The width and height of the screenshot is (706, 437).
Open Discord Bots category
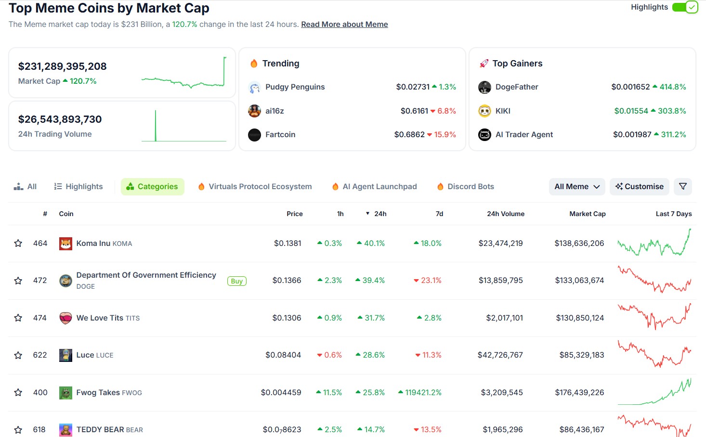click(466, 187)
